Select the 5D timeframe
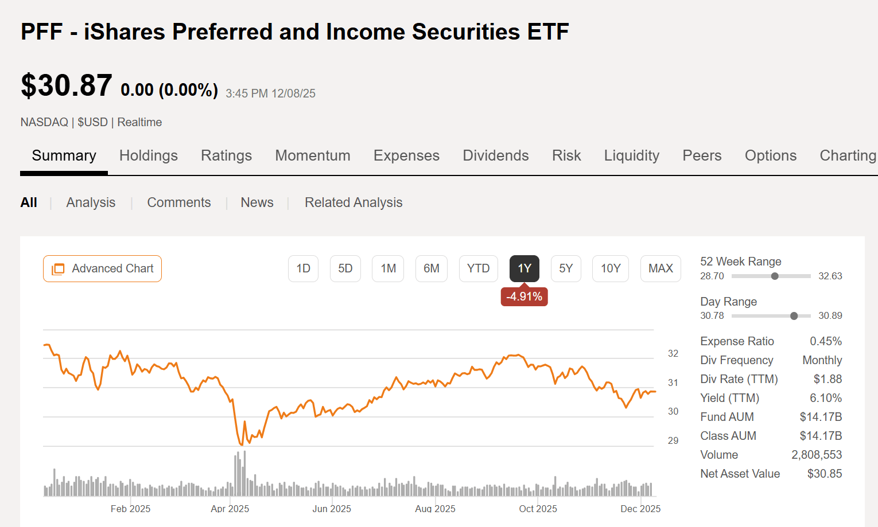 click(345, 268)
